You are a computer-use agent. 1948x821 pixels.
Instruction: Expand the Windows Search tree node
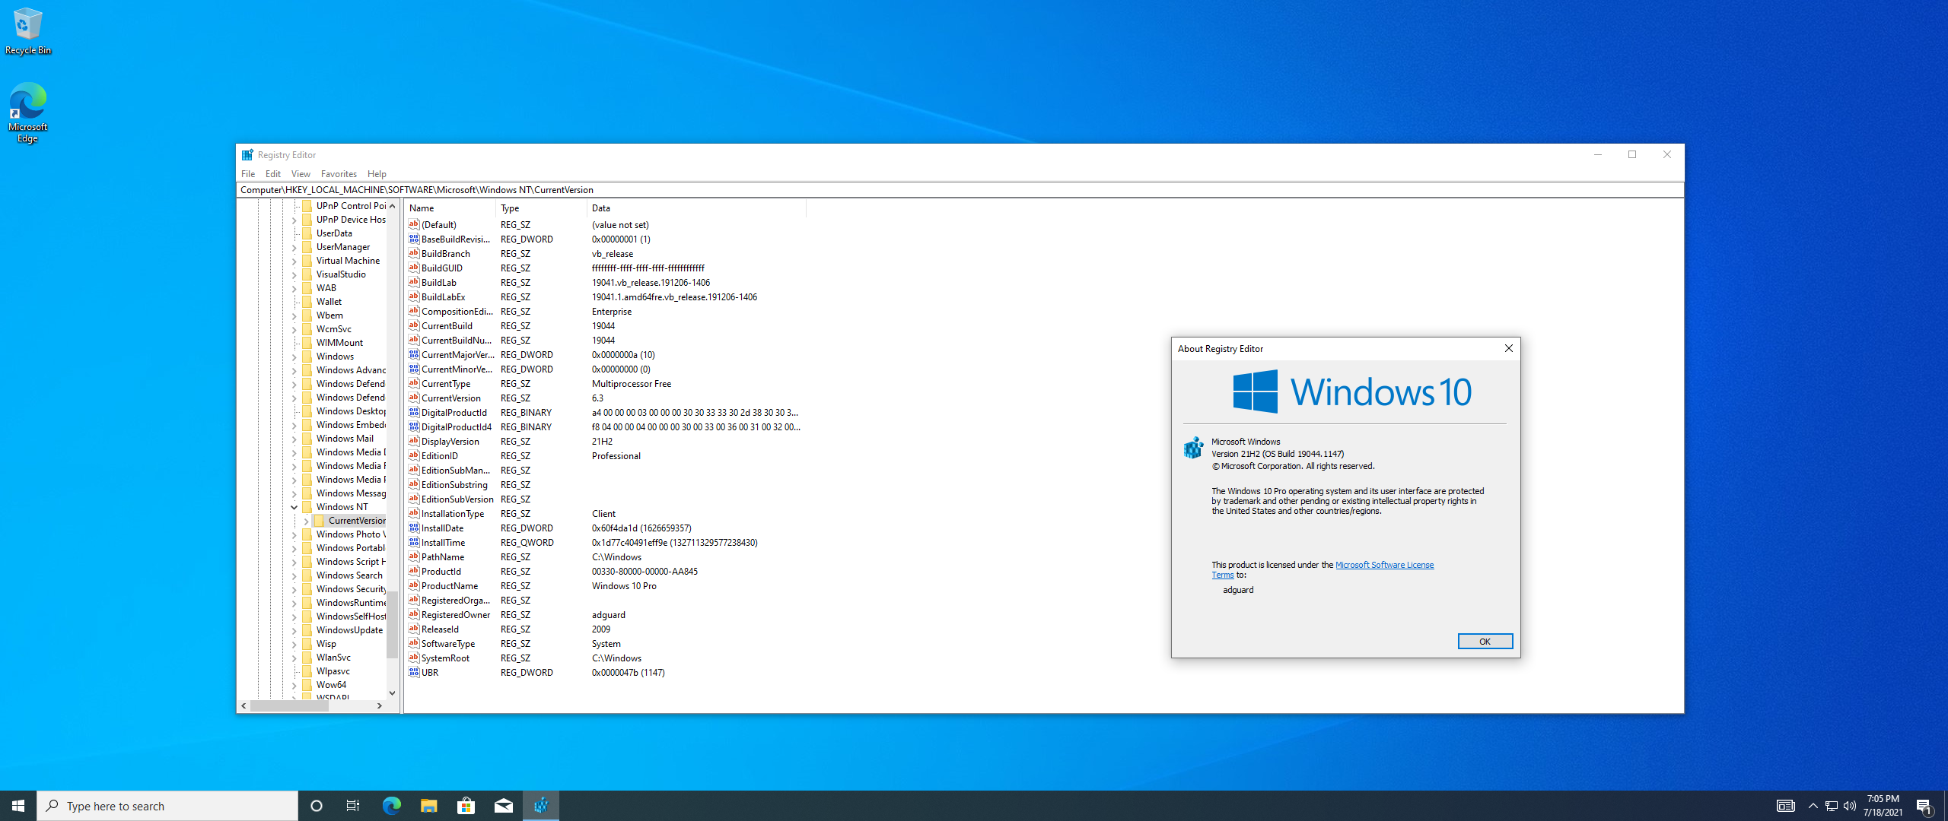294,575
